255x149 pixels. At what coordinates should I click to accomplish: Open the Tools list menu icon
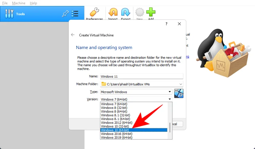[75, 14]
